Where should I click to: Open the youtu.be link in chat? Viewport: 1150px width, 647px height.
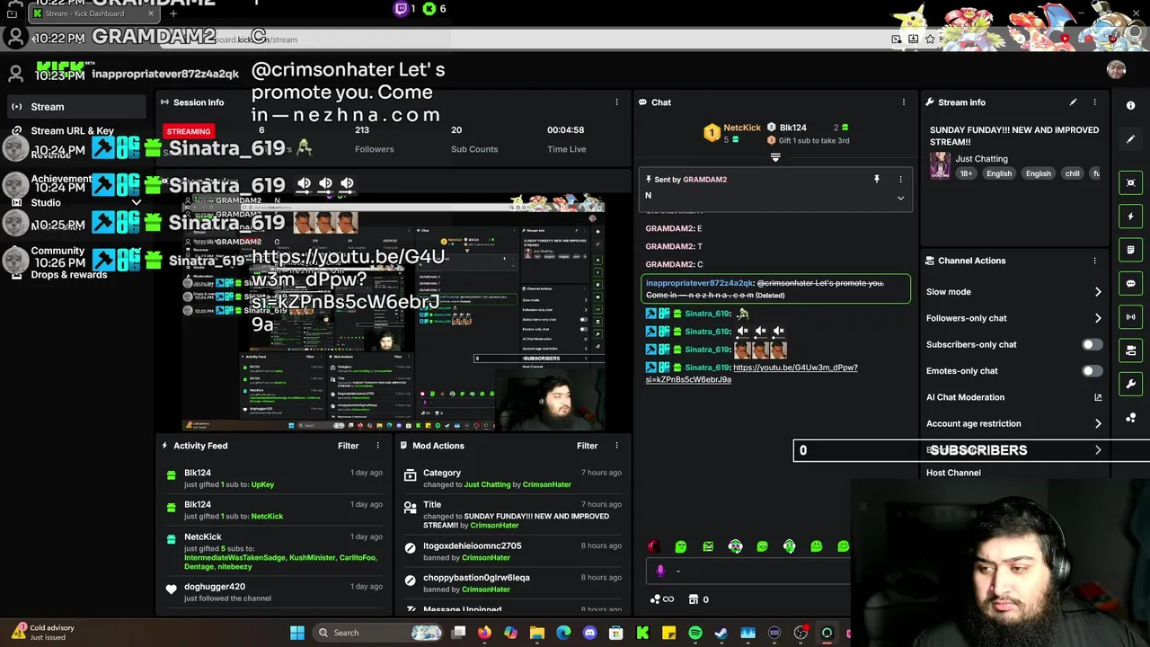coord(751,373)
